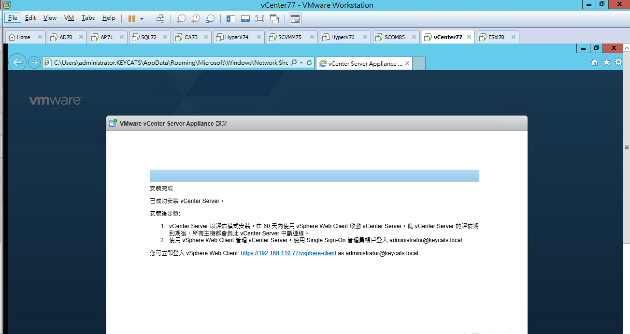The height and width of the screenshot is (334, 630).
Task: Click the deployment dialog title icon
Action: (113, 123)
